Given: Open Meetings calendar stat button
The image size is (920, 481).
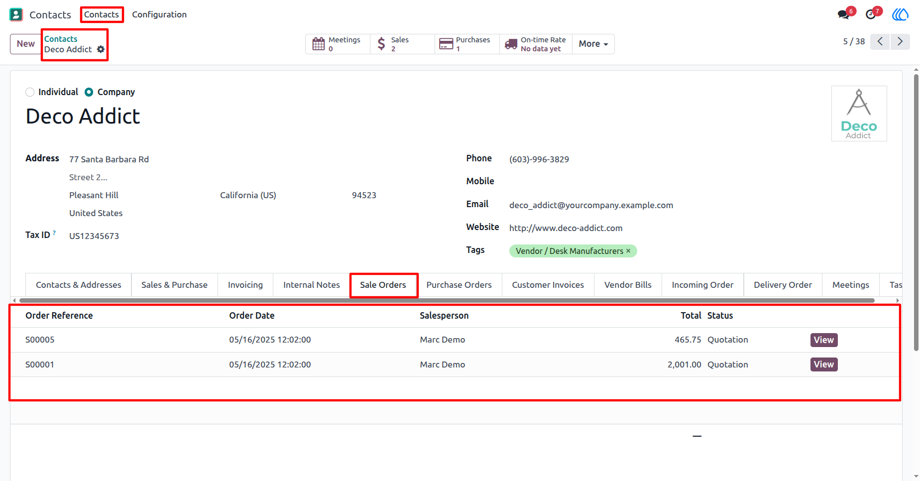Looking at the screenshot, I should (x=338, y=44).
